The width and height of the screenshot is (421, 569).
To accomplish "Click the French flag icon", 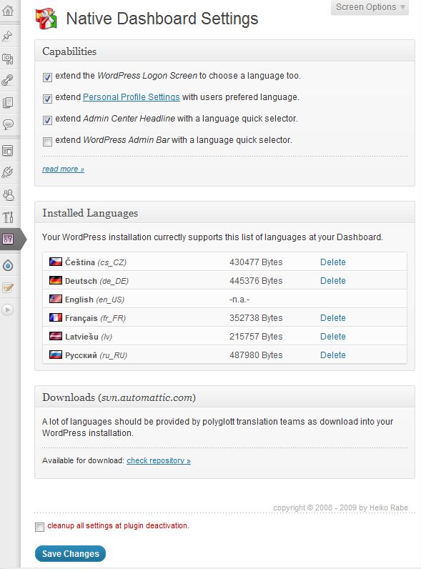I will 56,317.
